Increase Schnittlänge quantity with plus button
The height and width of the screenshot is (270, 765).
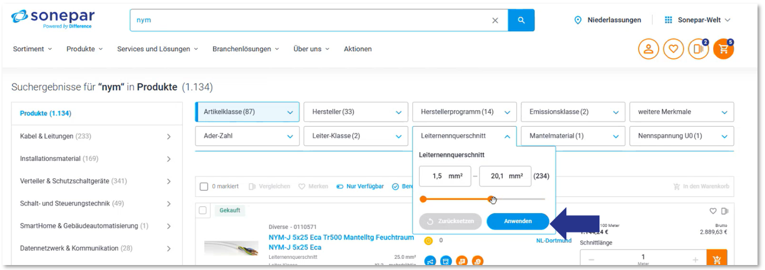coord(695,259)
